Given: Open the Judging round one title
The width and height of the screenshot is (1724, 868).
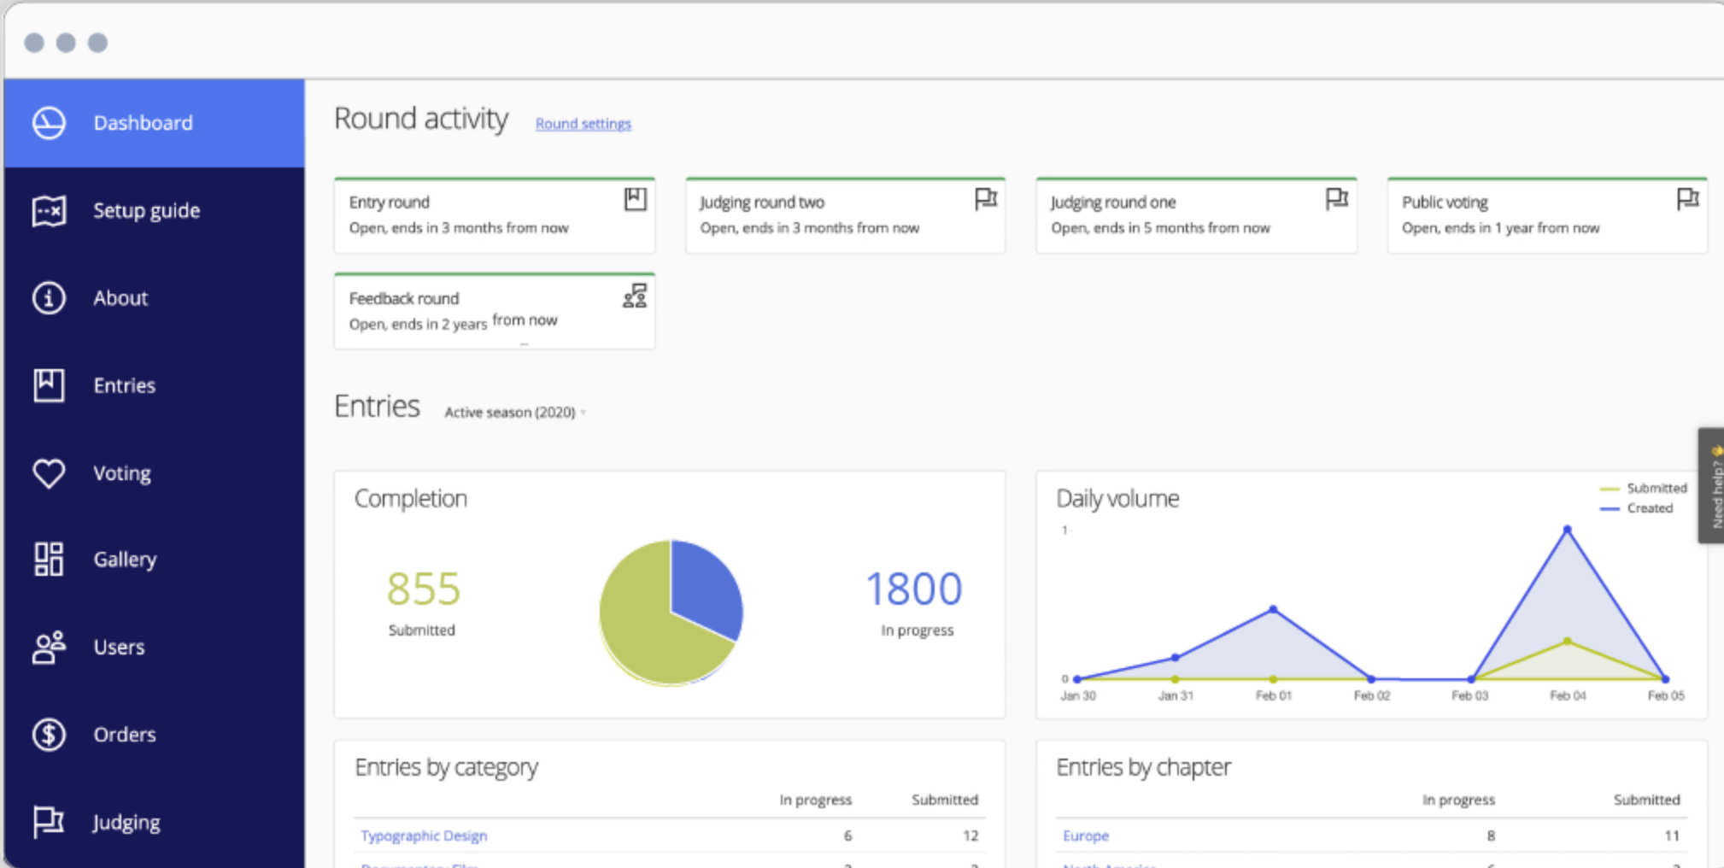Looking at the screenshot, I should coord(1113,202).
